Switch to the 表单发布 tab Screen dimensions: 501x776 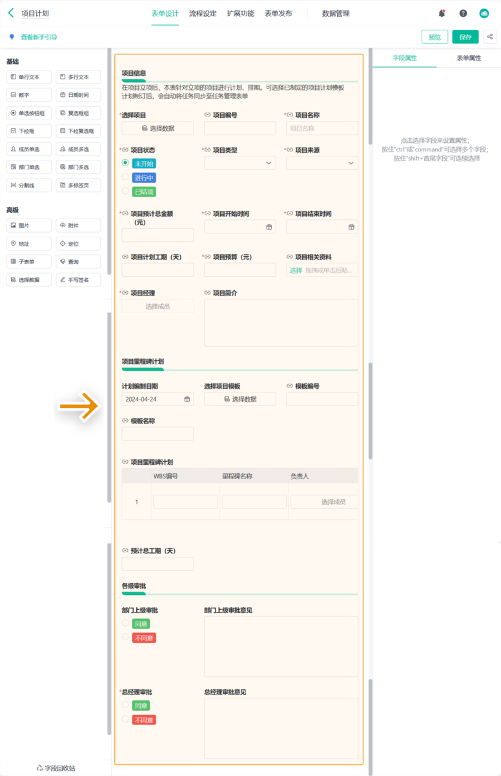[278, 13]
